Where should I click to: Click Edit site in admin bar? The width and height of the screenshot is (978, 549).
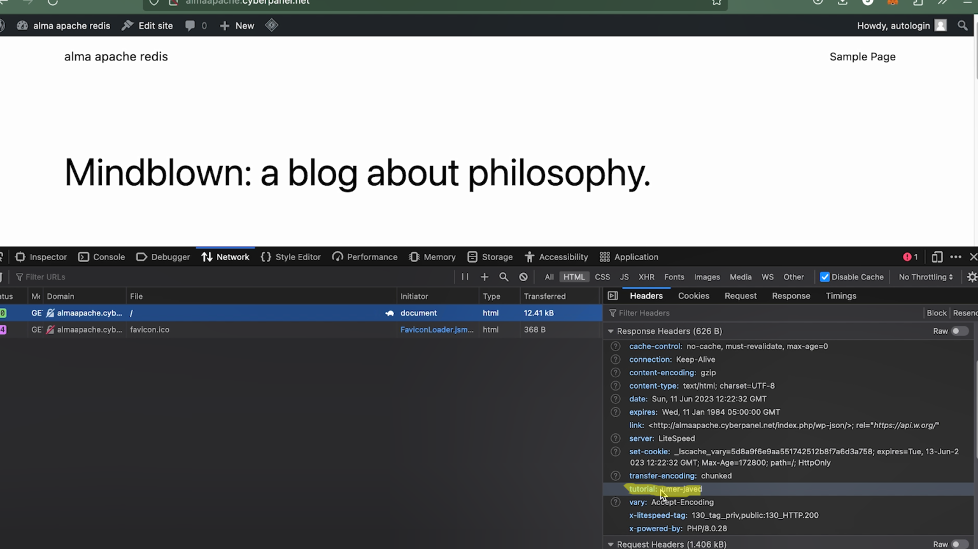point(148,25)
